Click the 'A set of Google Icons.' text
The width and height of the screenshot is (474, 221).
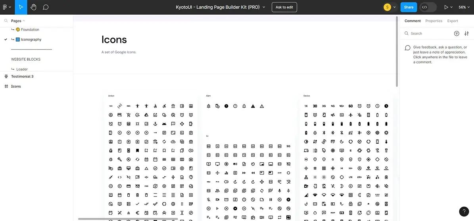(119, 52)
